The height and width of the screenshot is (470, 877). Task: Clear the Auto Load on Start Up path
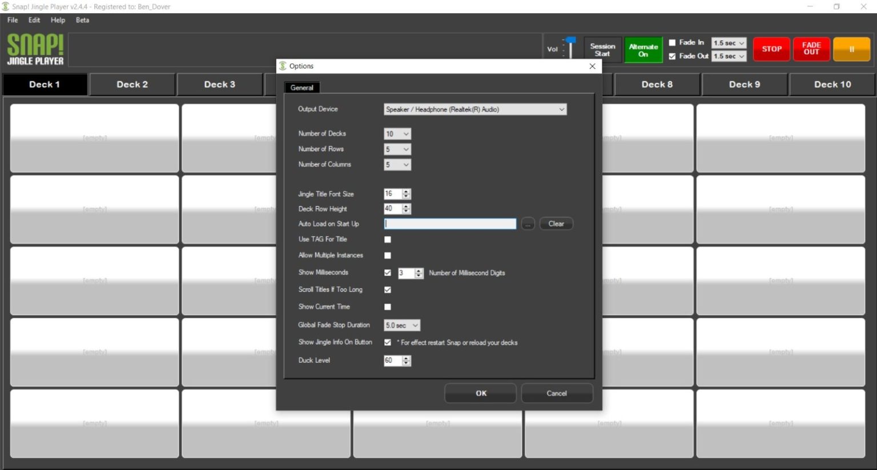[x=556, y=224]
